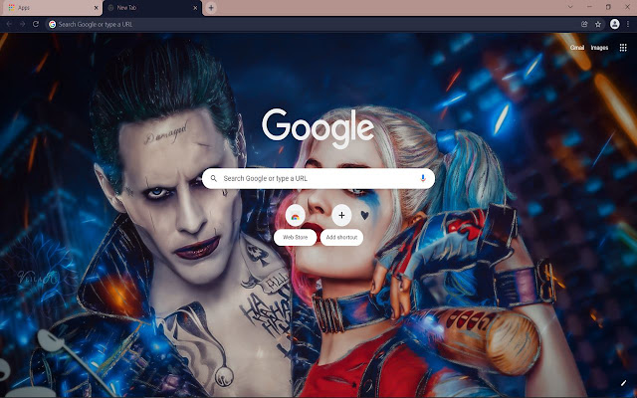The width and height of the screenshot is (637, 398).
Task: Click the Google logo
Action: pyautogui.click(x=318, y=127)
